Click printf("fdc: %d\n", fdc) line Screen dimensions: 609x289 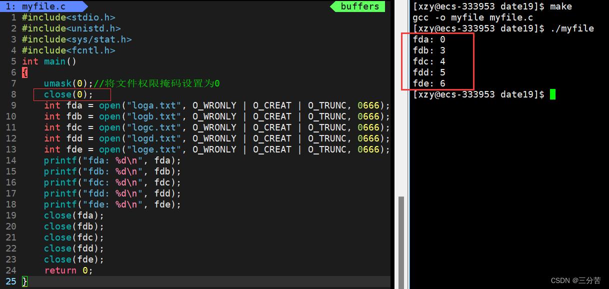[x=112, y=182]
